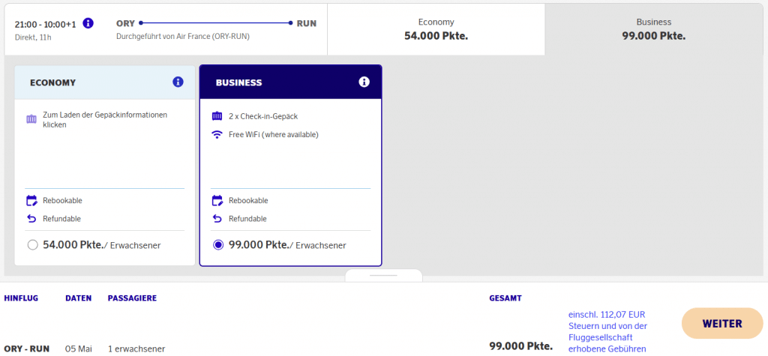Click to load Economy baggage information
The image size is (768, 356).
tap(104, 120)
